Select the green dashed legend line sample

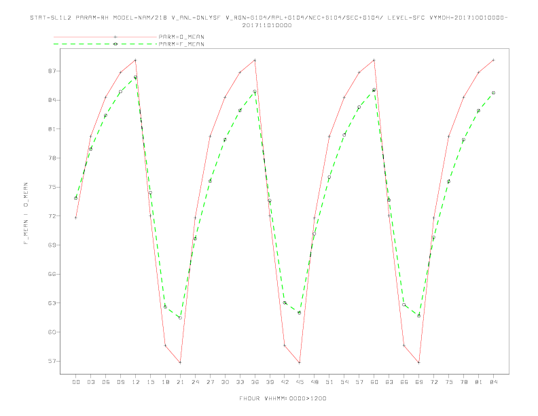click(105, 44)
